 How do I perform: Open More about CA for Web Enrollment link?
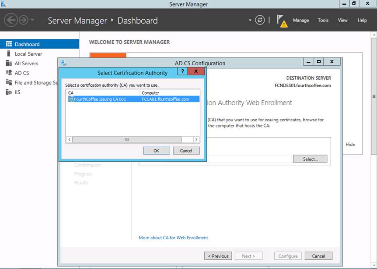tap(173, 238)
